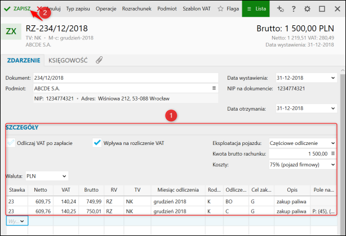Click the RV column header
Screen dimensions: 346x236
[114, 190]
